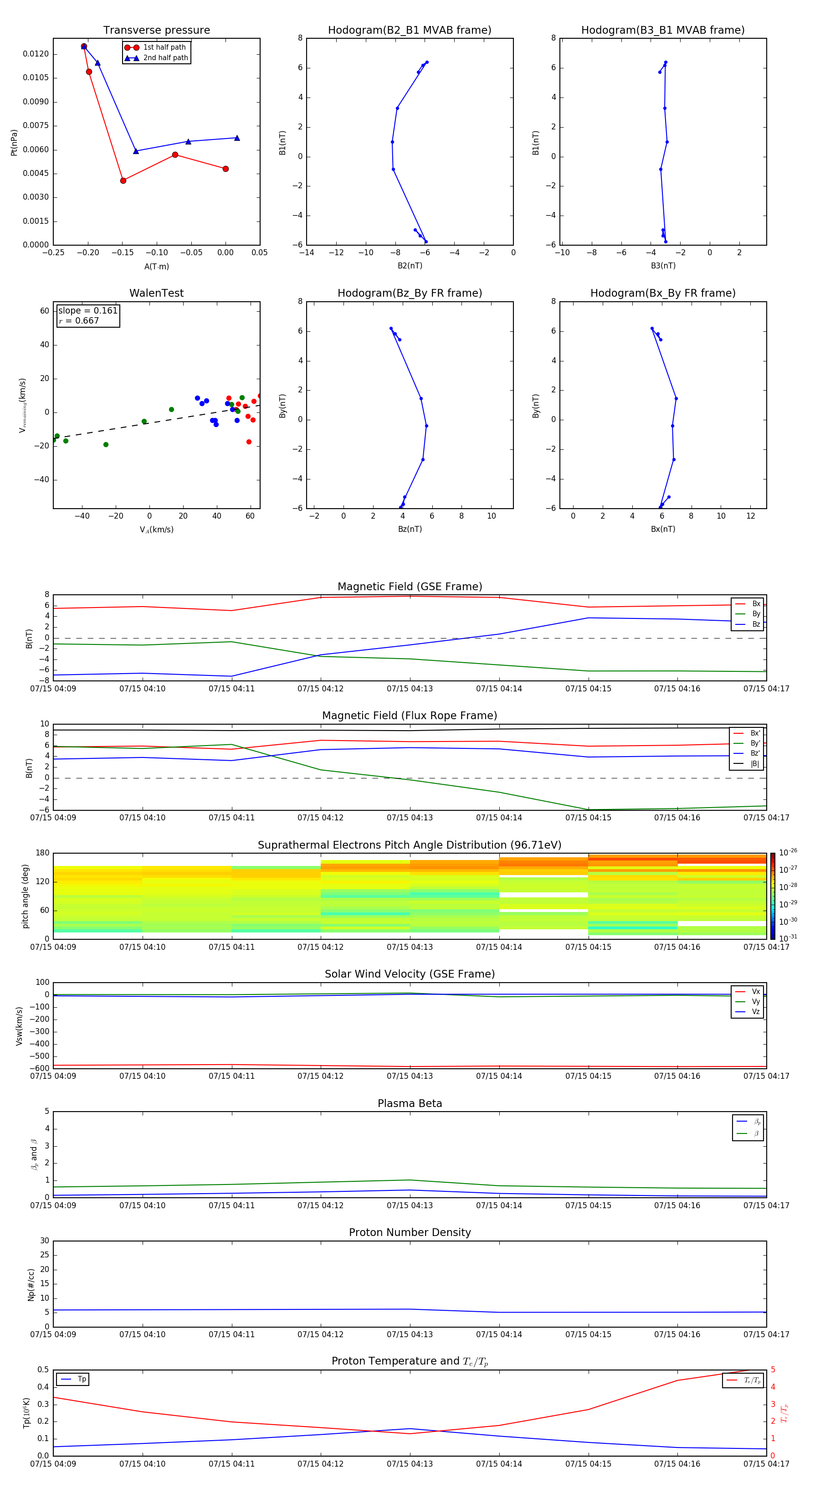Click the 'Proton Number Density' title
This screenshot has width=820, height=1504.
click(410, 1232)
